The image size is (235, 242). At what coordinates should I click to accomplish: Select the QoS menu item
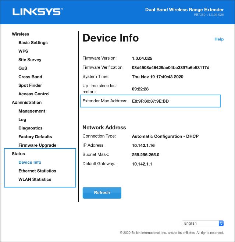pos(23,68)
